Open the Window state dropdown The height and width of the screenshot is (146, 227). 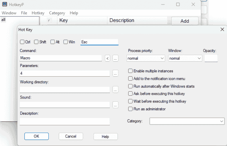click(185, 58)
